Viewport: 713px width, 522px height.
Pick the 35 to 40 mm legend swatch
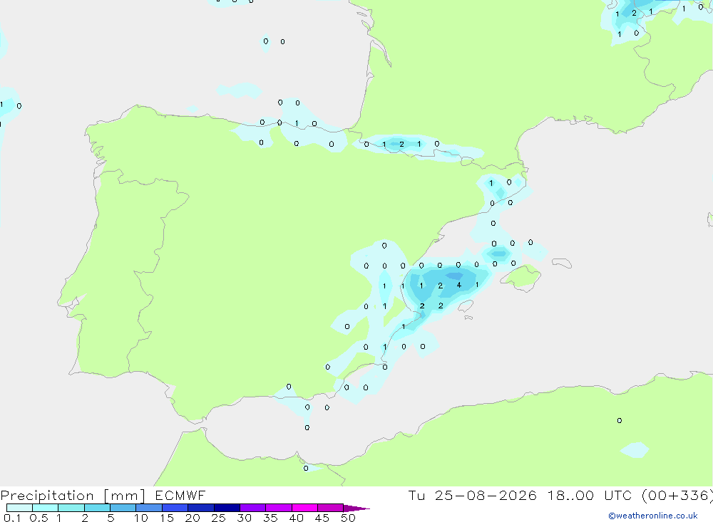tap(278, 508)
